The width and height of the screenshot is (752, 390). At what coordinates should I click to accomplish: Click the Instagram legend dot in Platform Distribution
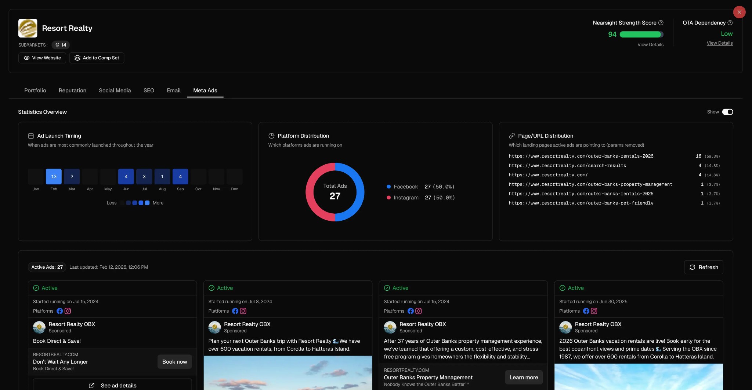389,198
